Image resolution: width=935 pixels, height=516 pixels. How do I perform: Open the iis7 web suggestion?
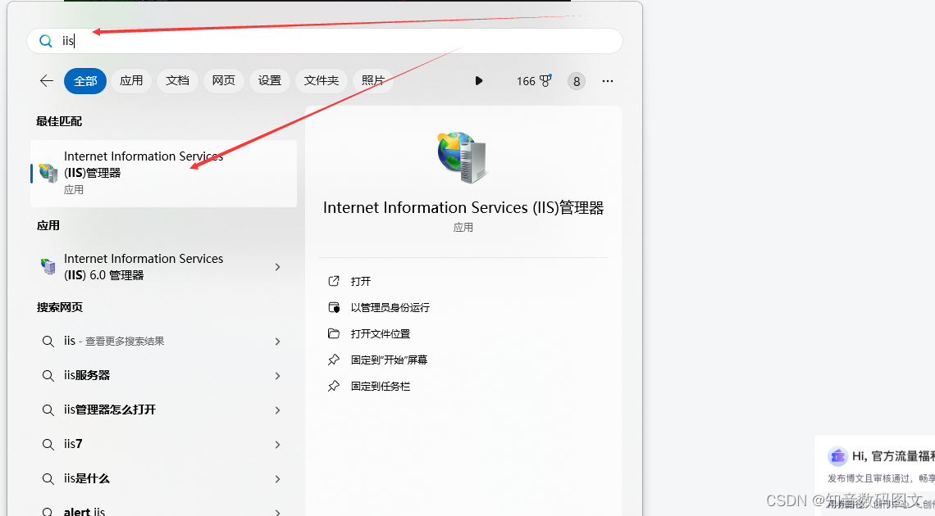point(163,445)
